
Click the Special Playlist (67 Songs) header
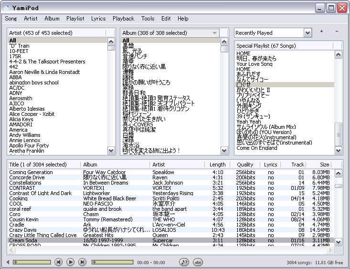tap(284, 46)
